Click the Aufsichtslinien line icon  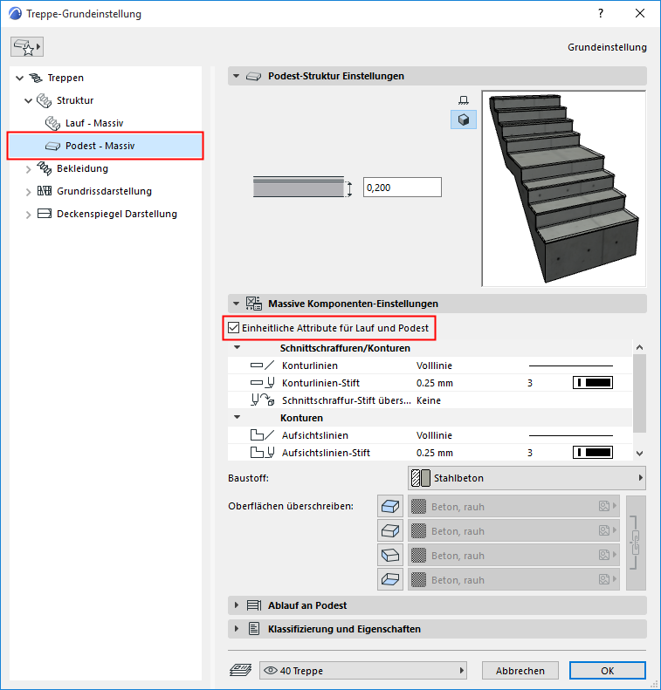(x=262, y=435)
